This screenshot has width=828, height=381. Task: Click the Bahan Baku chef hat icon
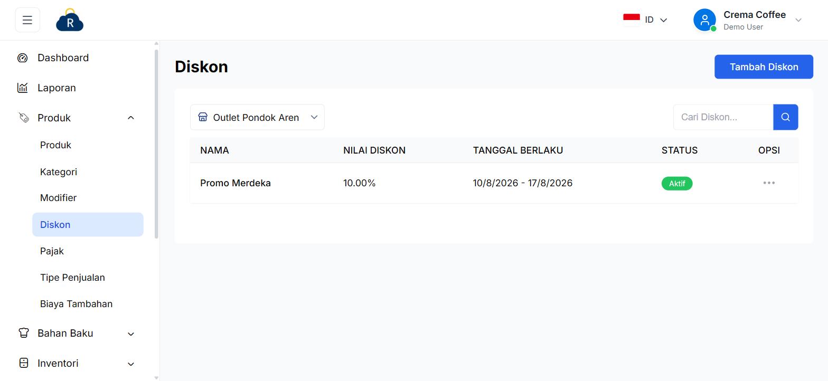(24, 333)
